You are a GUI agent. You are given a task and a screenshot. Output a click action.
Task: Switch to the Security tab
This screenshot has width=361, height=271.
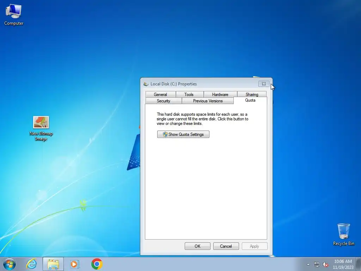164,101
